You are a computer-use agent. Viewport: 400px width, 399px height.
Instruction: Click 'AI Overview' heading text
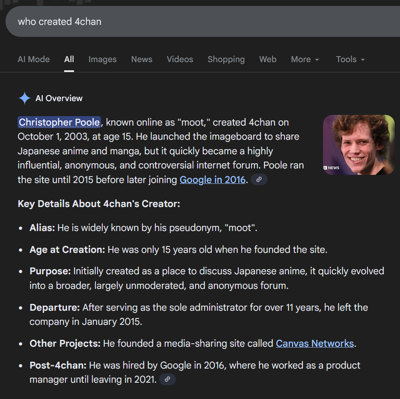click(59, 98)
